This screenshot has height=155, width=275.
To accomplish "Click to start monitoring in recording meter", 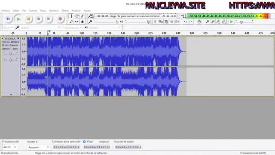I will click(135, 16).
